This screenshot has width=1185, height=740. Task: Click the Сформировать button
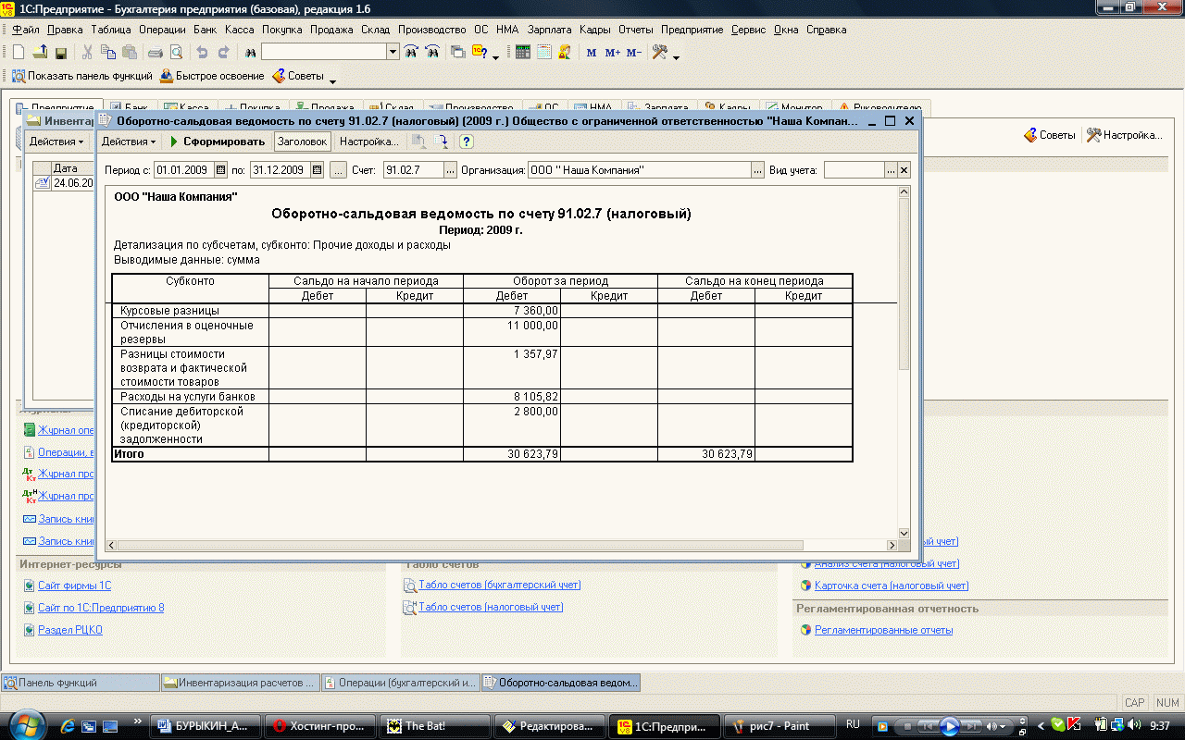(x=218, y=142)
